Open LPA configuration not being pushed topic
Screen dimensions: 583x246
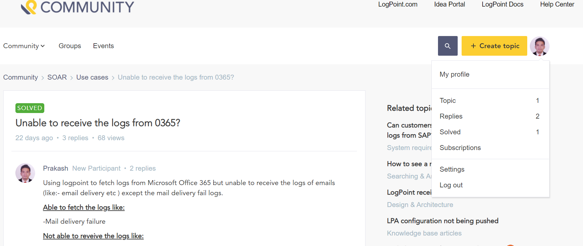[x=442, y=221]
